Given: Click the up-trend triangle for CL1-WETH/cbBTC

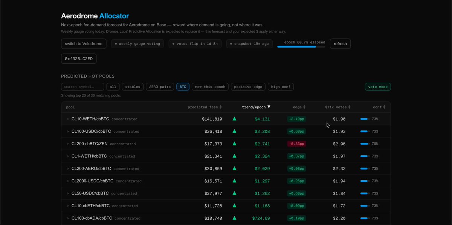Looking at the screenshot, I should (x=234, y=156).
